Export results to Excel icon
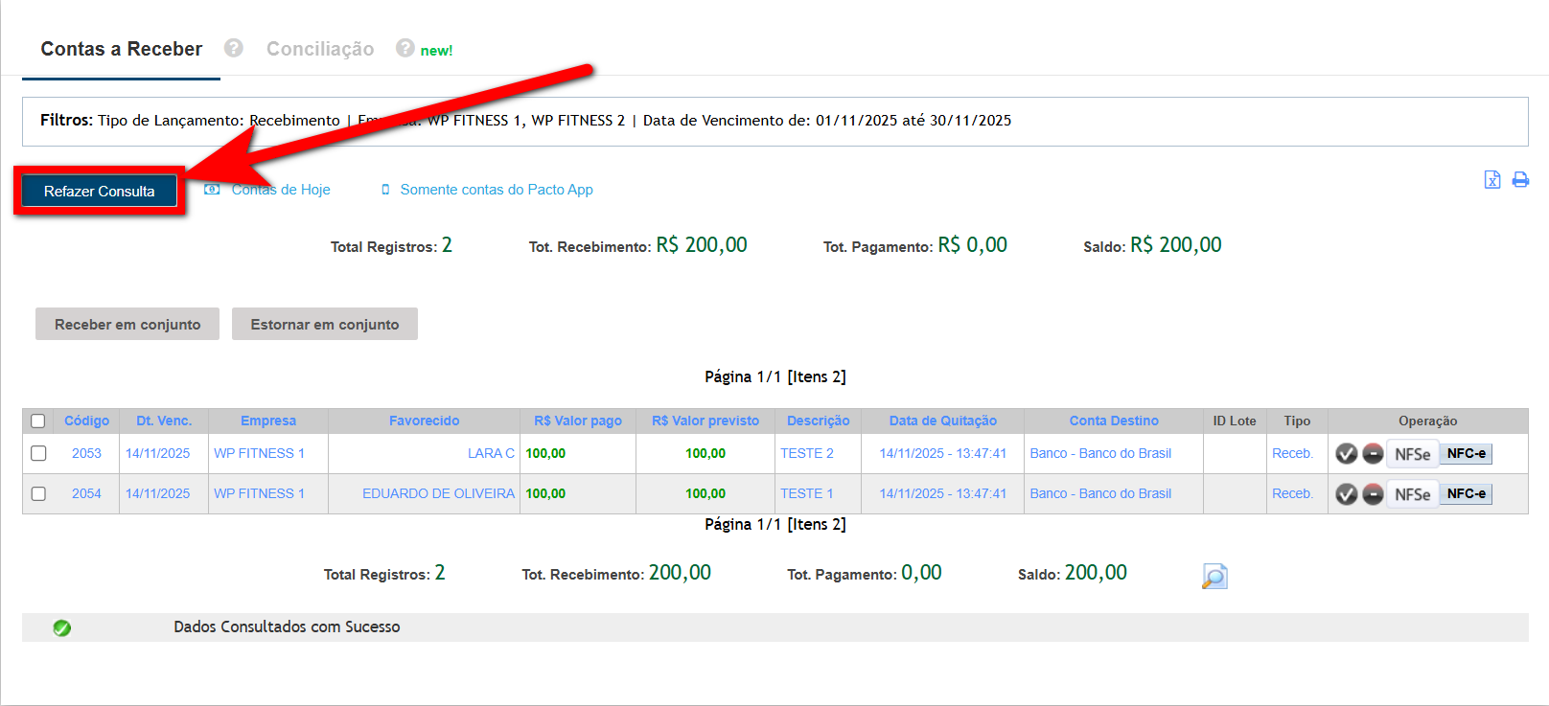Viewport: 1549px width, 706px height. pyautogui.click(x=1491, y=180)
